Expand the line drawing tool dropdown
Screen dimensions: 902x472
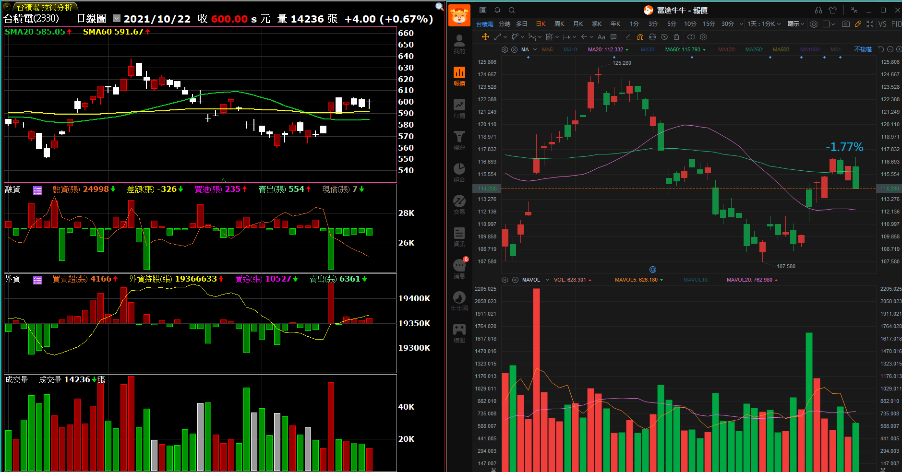click(505, 37)
